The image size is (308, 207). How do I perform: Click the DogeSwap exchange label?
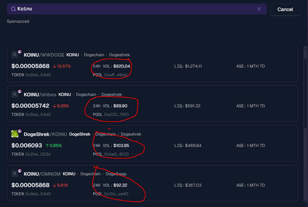pyautogui.click(x=116, y=174)
